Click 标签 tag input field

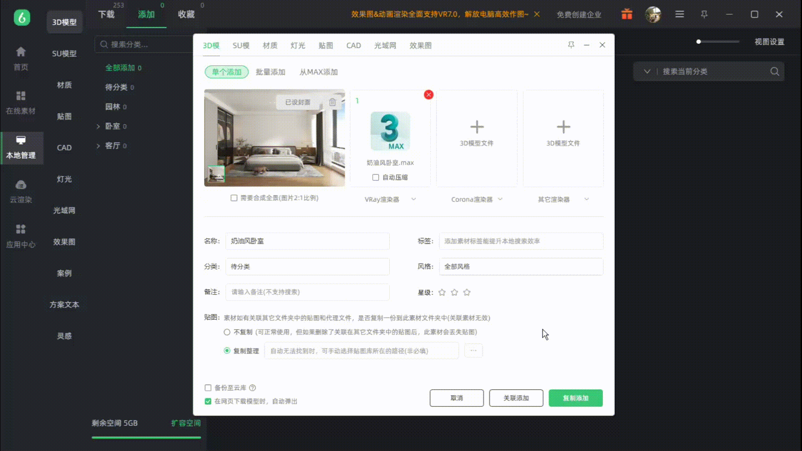(521, 241)
